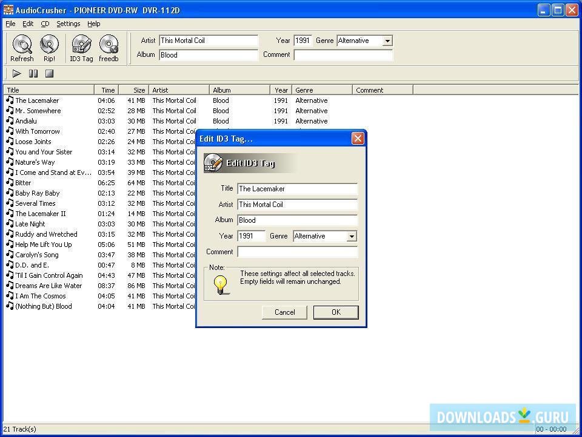Open the File menu
582x437 pixels.
[x=10, y=24]
